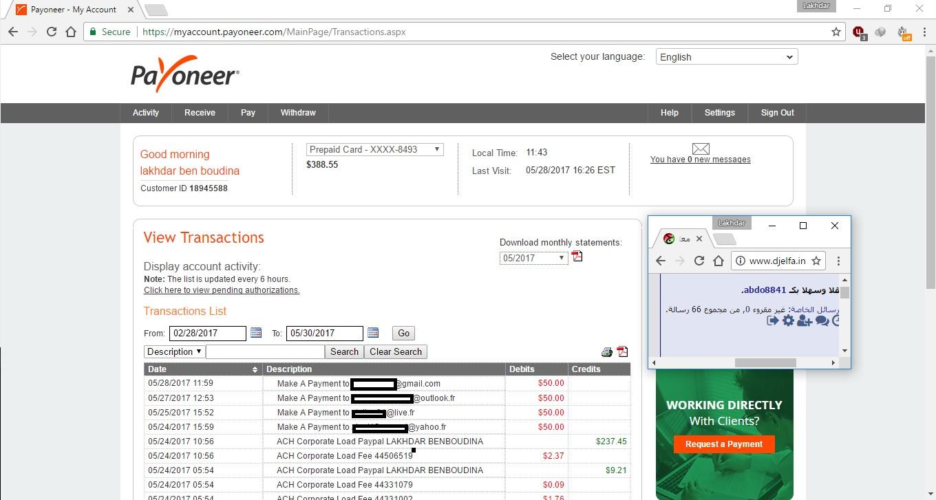
Task: Open the chat bubbles icon on djelfa
Action: [822, 320]
